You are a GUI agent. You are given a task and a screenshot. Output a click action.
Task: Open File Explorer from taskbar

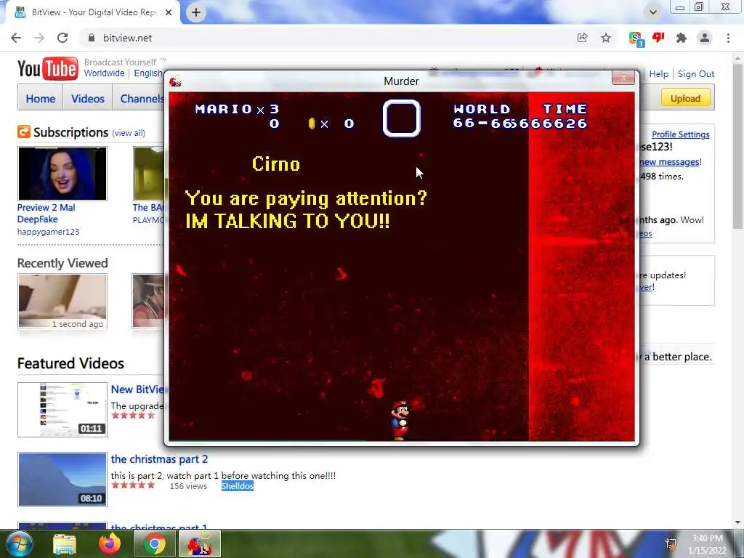coord(65,543)
